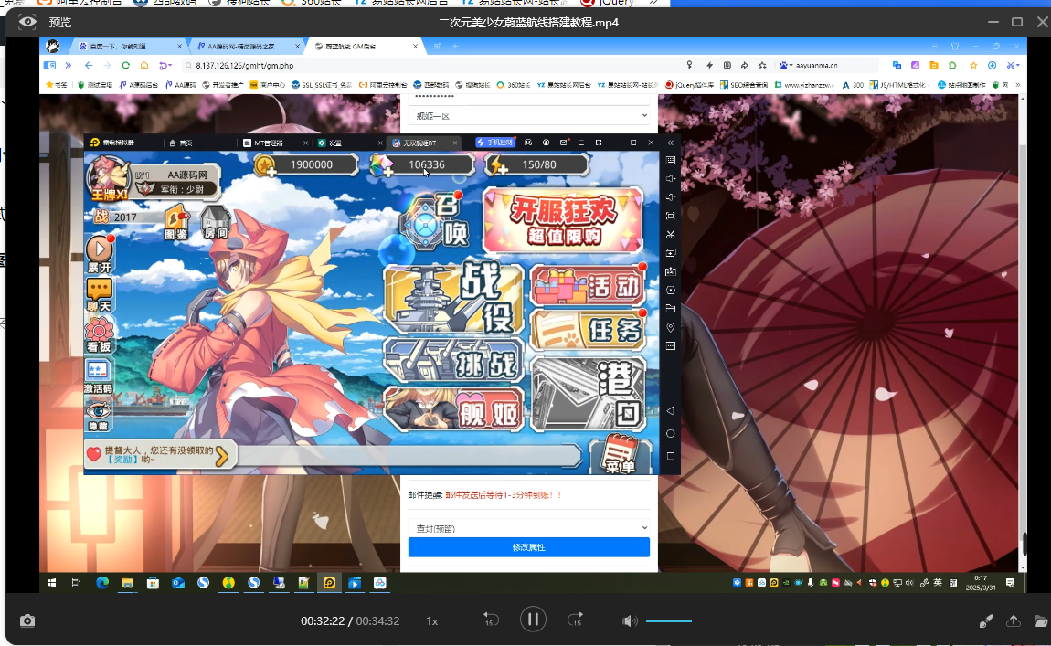Open a new browser tab with plus
Image resolution: width=1051 pixels, height=646 pixels.
[455, 47]
